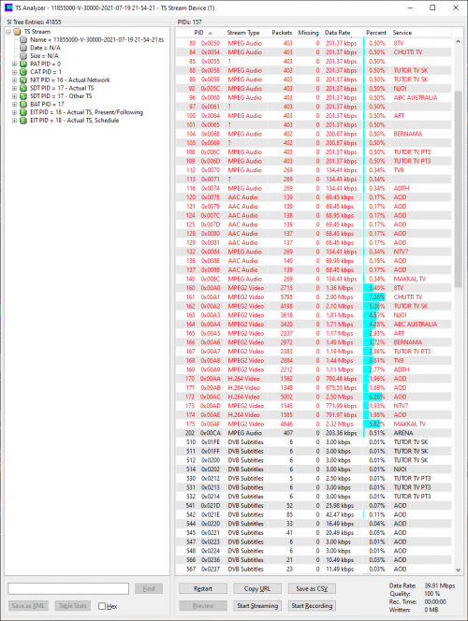
Task: Expand the SDT Other TS node
Action: tap(14, 96)
